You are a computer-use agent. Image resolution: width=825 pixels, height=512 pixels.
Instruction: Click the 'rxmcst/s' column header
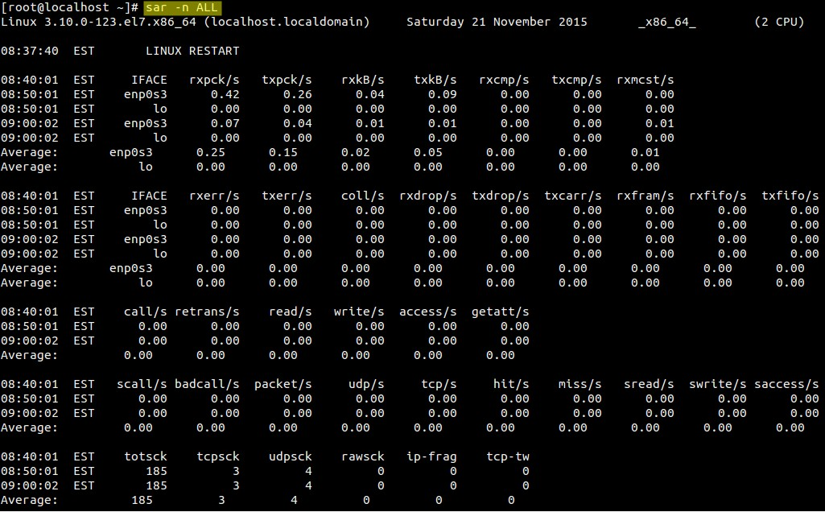click(x=646, y=80)
